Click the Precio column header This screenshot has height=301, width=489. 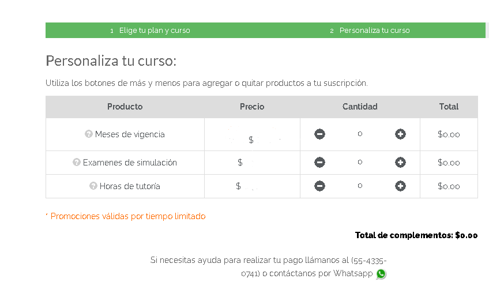pos(252,107)
